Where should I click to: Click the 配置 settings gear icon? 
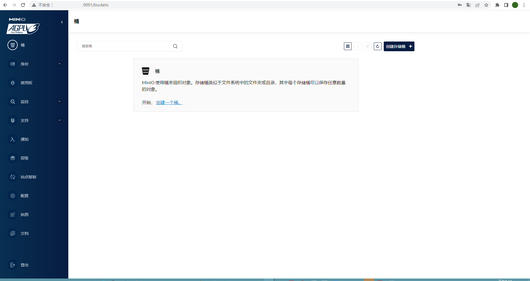click(12, 196)
